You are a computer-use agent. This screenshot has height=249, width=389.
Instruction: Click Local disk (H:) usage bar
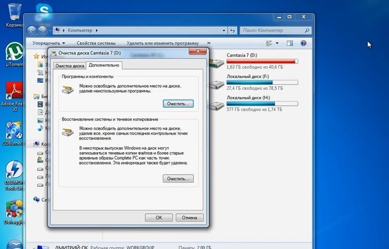262,104
